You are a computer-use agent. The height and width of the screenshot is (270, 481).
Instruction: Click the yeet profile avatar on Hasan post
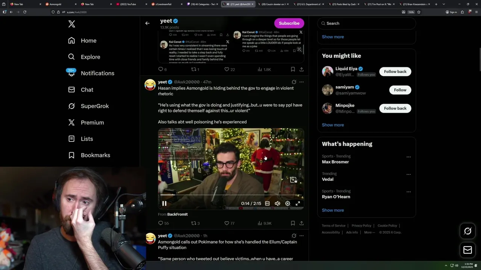(150, 85)
